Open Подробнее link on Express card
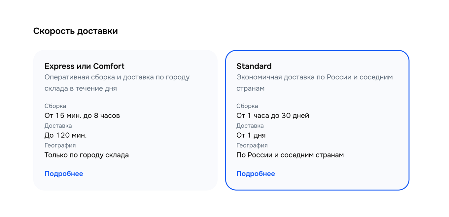This screenshot has width=449, height=217. pyautogui.click(x=64, y=174)
